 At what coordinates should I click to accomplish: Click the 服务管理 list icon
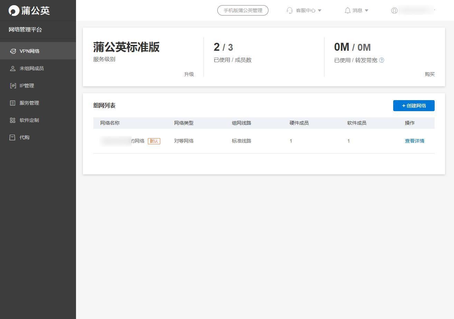13,103
